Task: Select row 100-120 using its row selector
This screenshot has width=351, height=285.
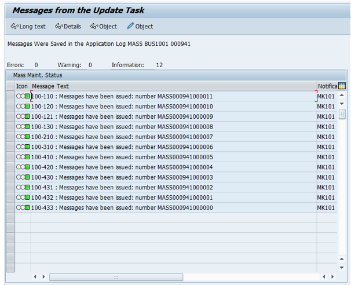Action: coord(10,107)
